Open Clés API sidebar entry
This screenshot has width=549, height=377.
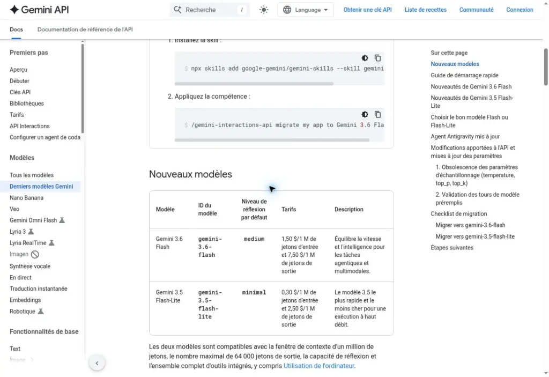click(x=20, y=92)
